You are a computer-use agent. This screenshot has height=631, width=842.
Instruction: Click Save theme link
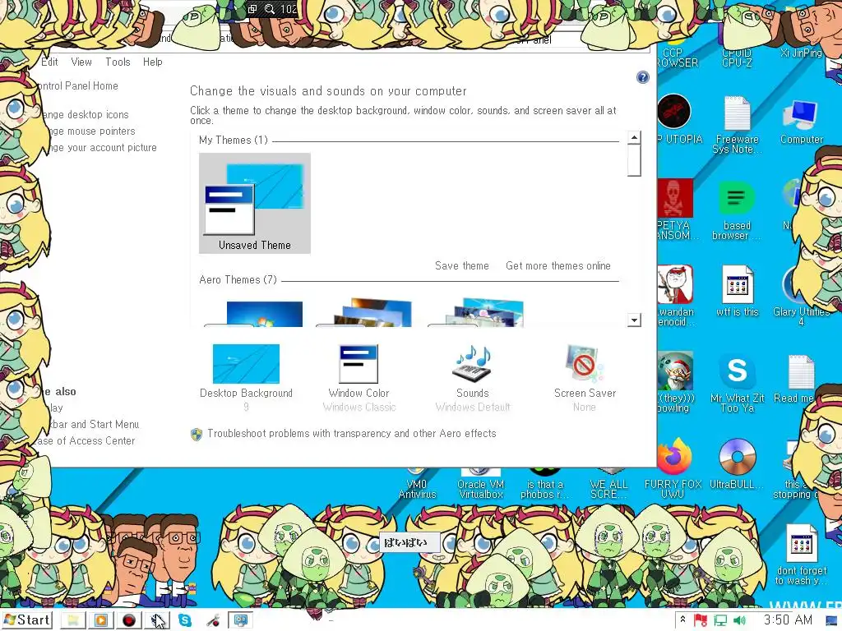pos(462,265)
